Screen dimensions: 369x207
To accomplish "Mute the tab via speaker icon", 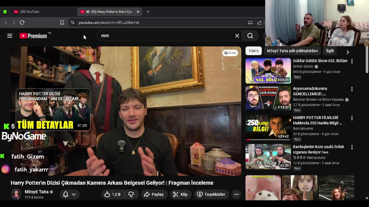I will pyautogui.click(x=88, y=12).
